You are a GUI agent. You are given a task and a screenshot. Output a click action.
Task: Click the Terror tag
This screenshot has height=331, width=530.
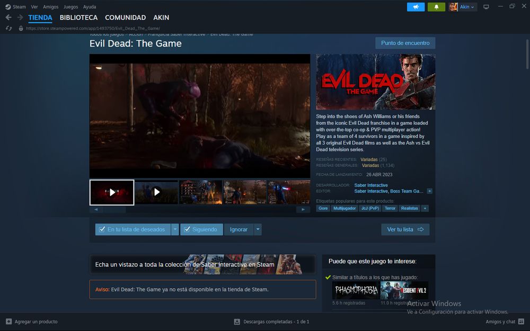tap(390, 208)
